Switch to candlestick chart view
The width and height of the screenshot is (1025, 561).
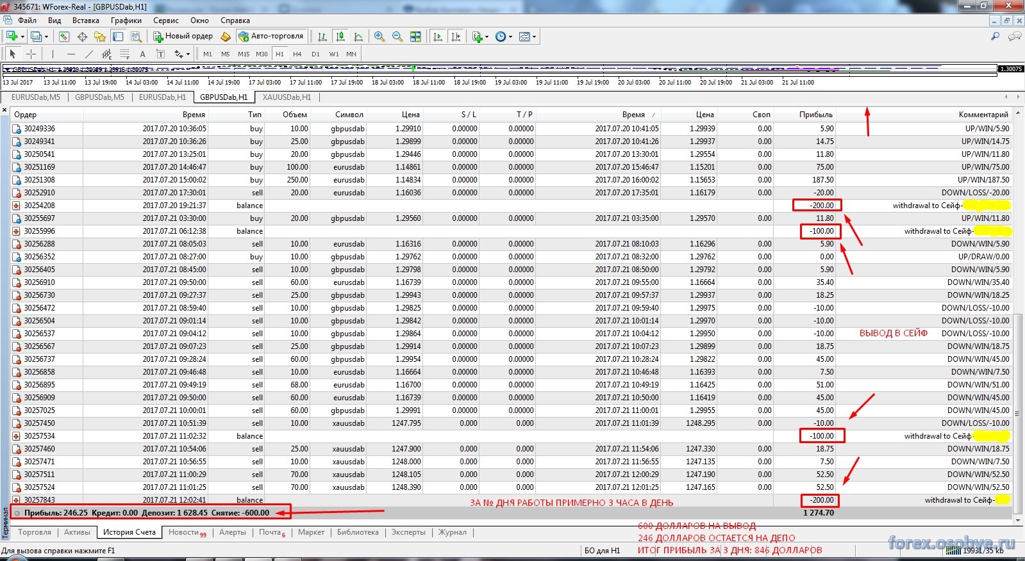pyautogui.click(x=340, y=37)
